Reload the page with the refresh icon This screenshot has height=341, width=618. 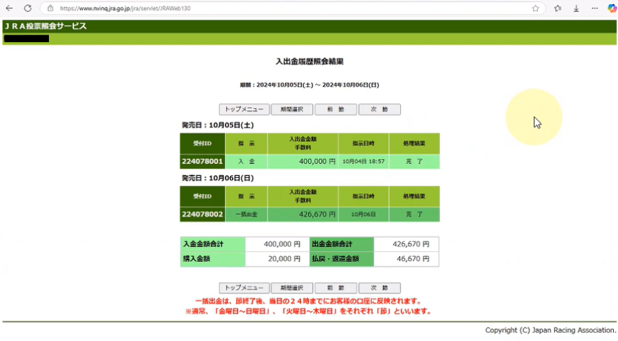(x=28, y=8)
